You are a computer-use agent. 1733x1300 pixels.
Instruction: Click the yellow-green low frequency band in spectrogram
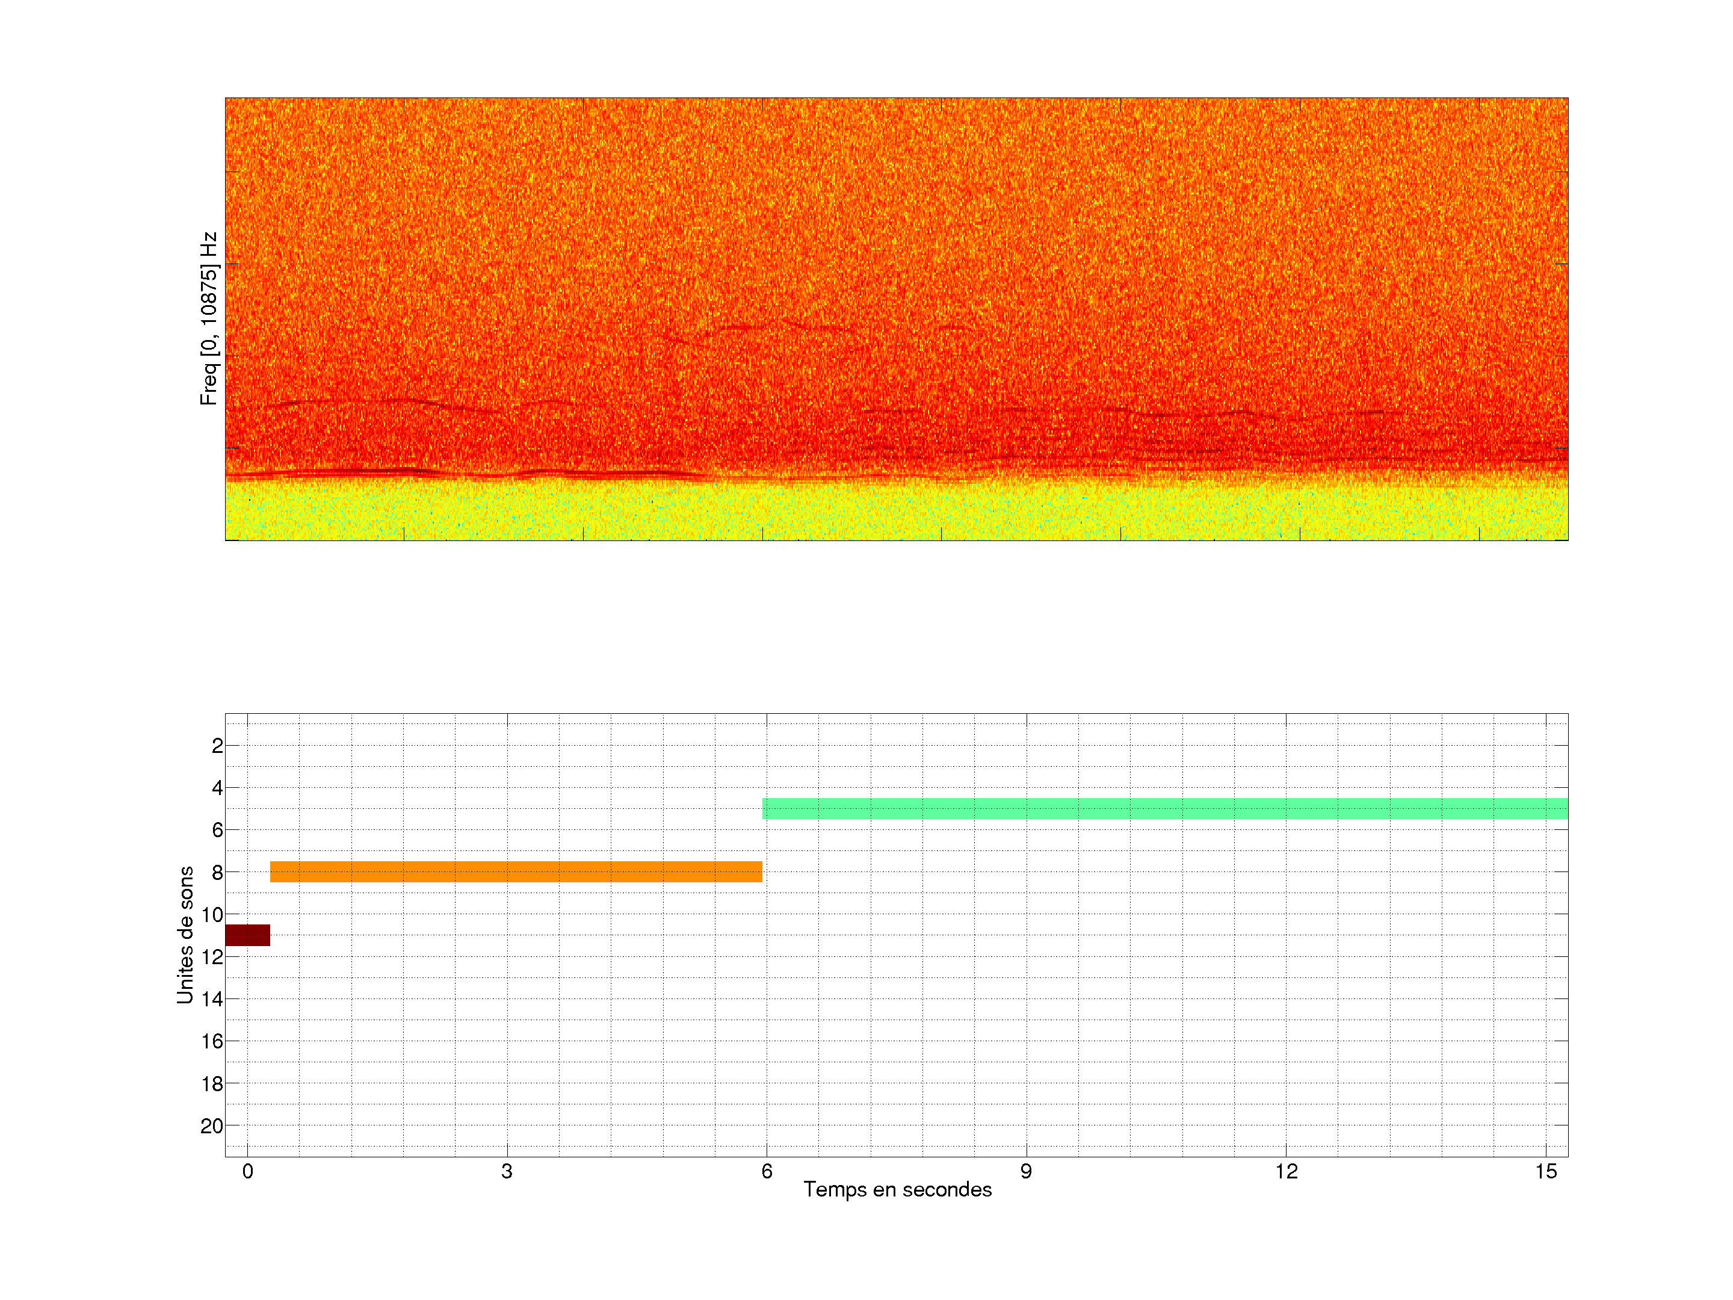click(x=896, y=513)
